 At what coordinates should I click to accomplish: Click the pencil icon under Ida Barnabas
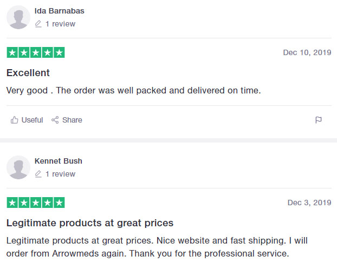[x=38, y=24]
